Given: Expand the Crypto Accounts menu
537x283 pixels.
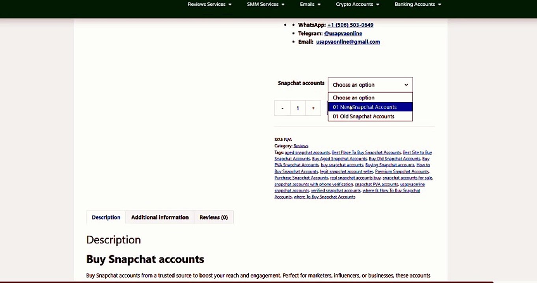Looking at the screenshot, I should 357,4.
